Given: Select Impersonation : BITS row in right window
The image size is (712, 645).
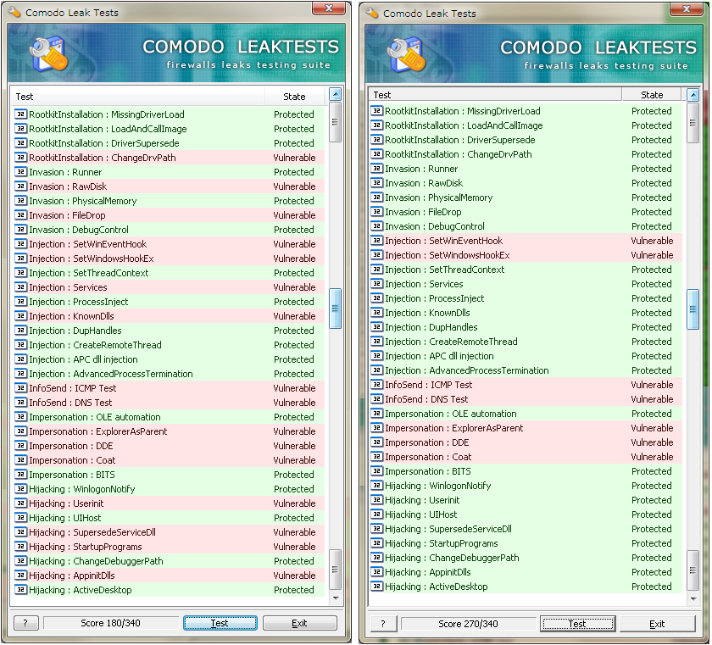Looking at the screenshot, I should point(526,470).
